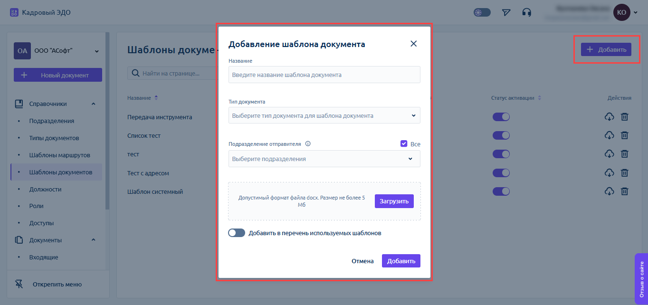Uncheck the Все checkbox
Screen dimensions: 648x305
click(x=404, y=143)
